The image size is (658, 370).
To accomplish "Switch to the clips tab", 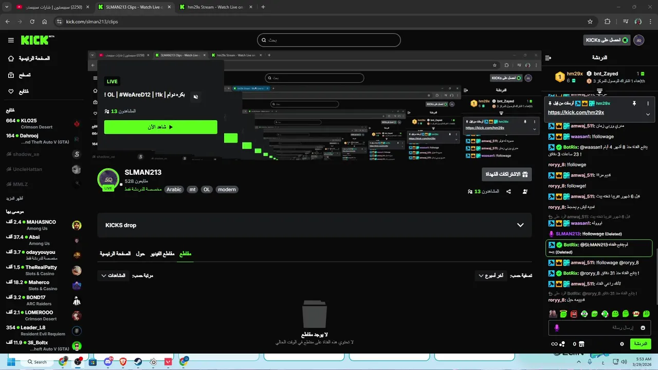I will pos(185,254).
